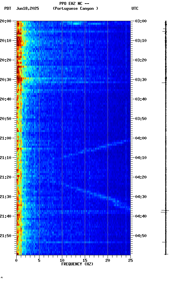Click the 20:50 PDT time label
Image resolution: width=180 pixels, height=281 pixels.
coord(6,119)
